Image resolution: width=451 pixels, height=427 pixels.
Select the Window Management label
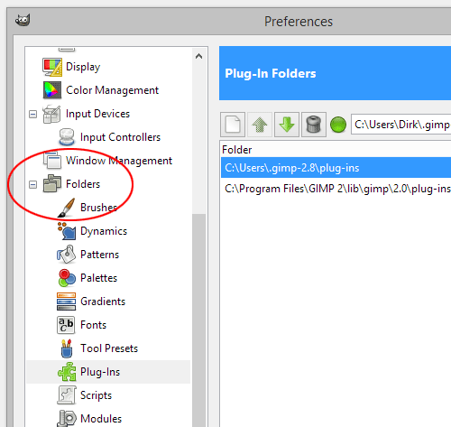pyautogui.click(x=119, y=161)
